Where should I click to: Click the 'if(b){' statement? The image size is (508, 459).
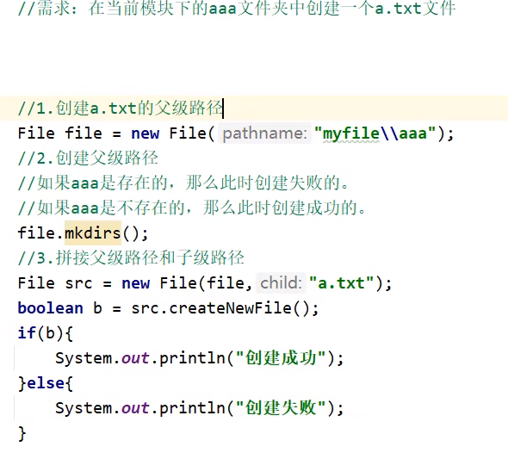[x=46, y=332]
